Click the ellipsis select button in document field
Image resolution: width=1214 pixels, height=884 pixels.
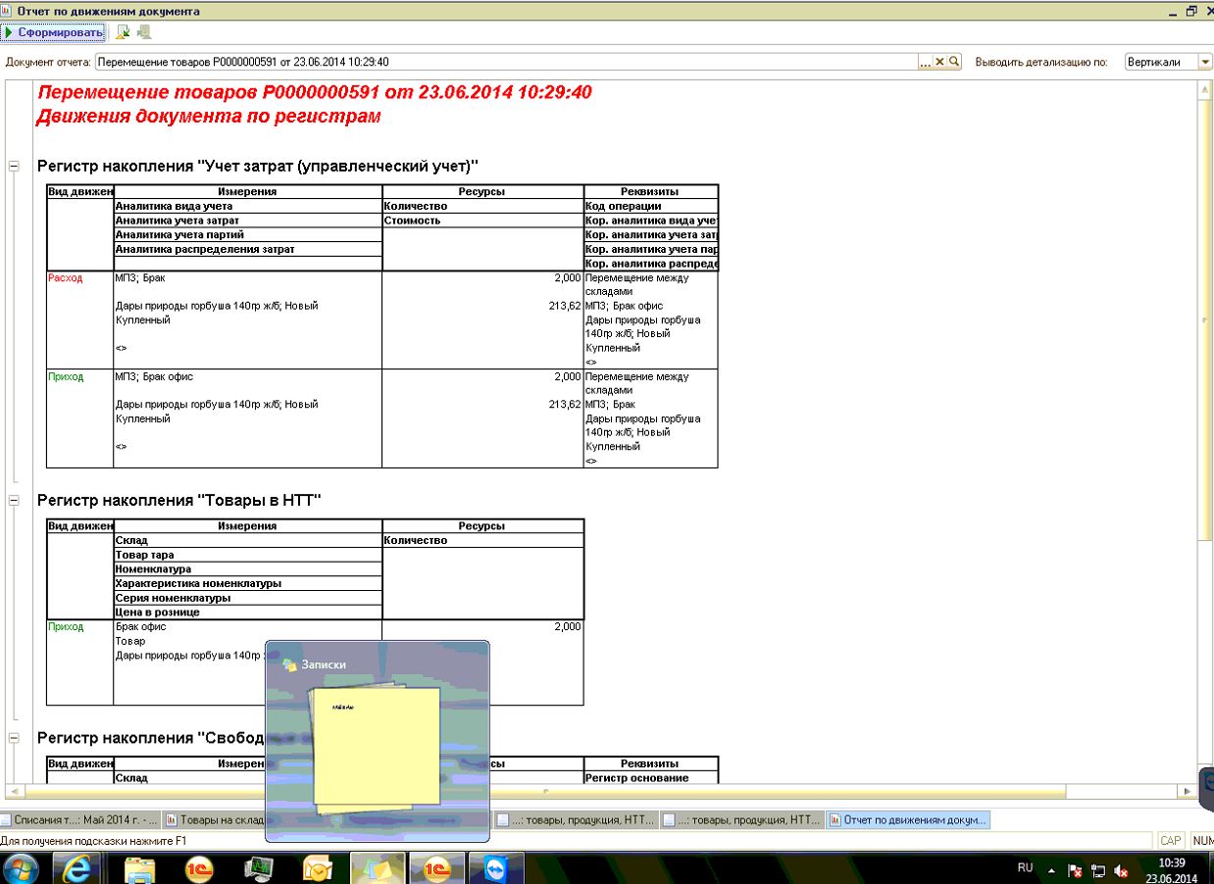(x=925, y=62)
